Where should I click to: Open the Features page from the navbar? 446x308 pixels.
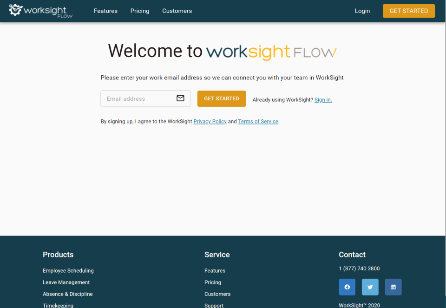[x=105, y=11]
